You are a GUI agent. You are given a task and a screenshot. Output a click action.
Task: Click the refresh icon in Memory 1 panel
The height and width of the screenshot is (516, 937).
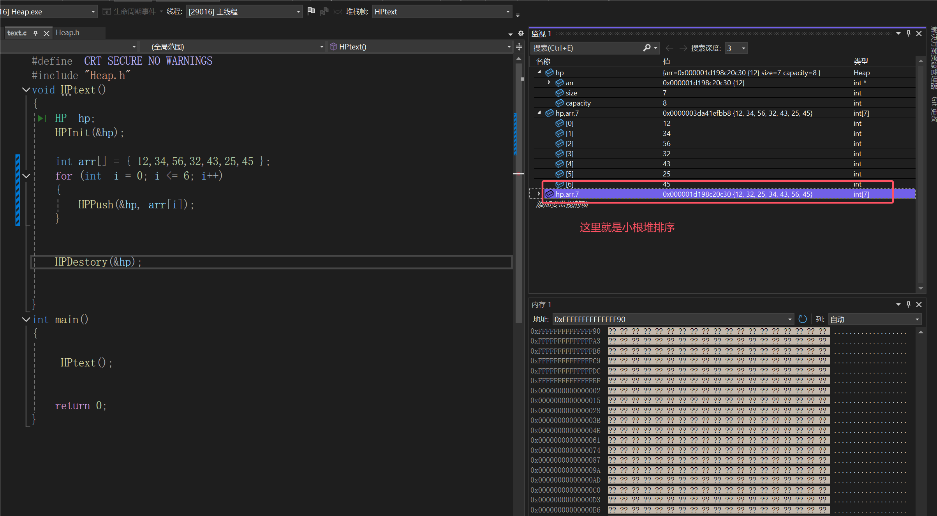802,319
